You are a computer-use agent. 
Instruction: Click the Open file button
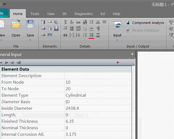click(16, 28)
